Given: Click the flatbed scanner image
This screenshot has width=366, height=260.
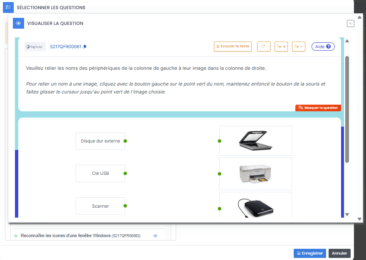Looking at the screenshot, I should coord(255,141).
